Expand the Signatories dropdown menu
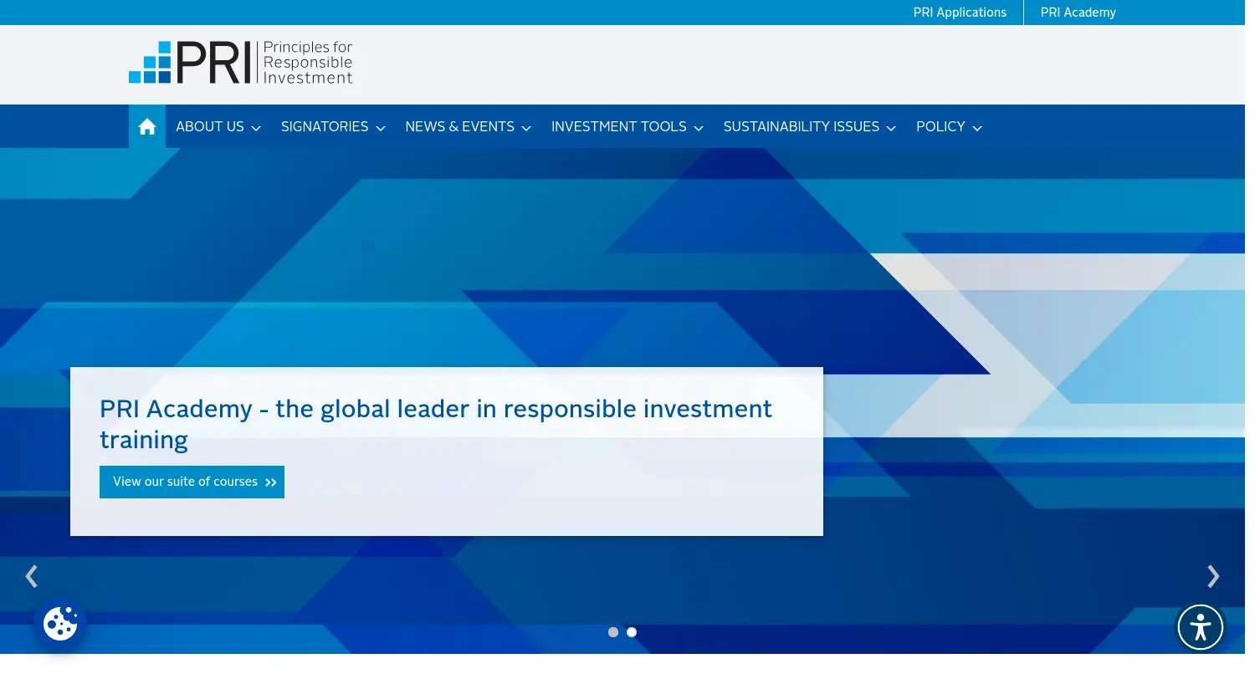 pos(332,127)
